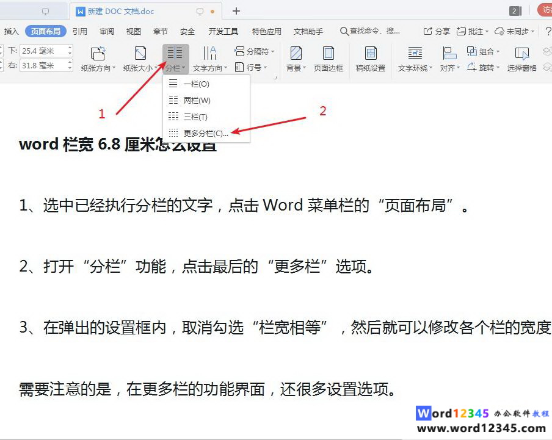Screen dimensions: 552x440
Task: Click the 批注 comment icon
Action: tap(461, 31)
